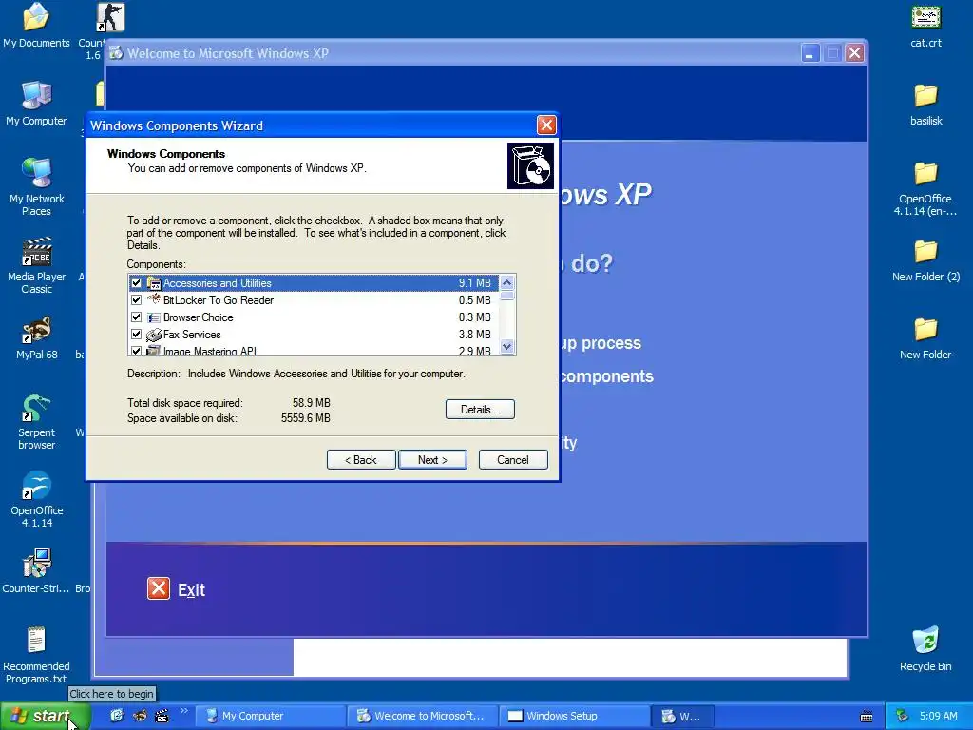Switch to Windows Setup taskbar button
Viewport: 973px width, 730px height.
coord(575,716)
